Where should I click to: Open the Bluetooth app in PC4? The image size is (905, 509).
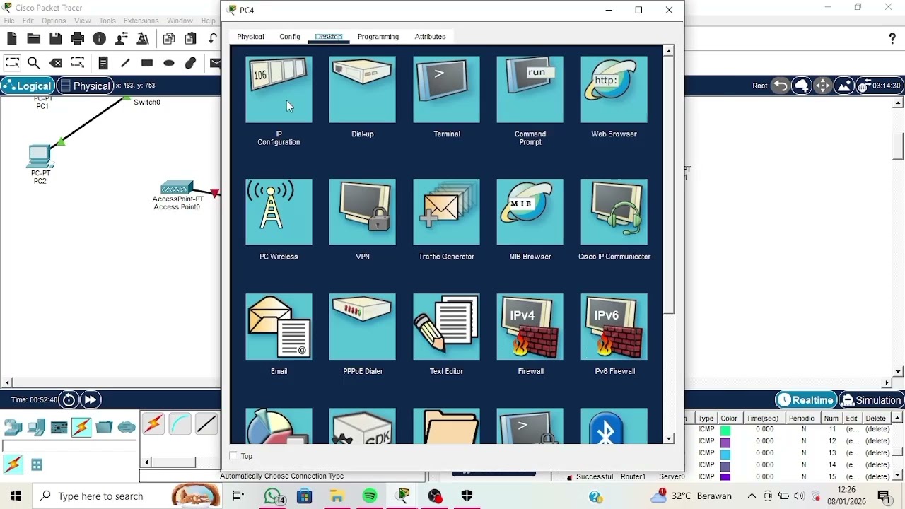(x=614, y=426)
